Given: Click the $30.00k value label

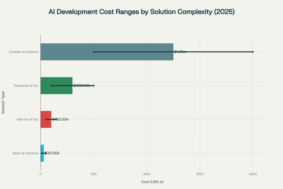Looking at the screenshot, I should click(52, 153).
